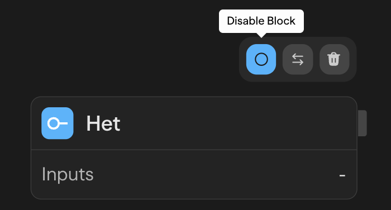Click the trash can toolbar item

tap(334, 59)
